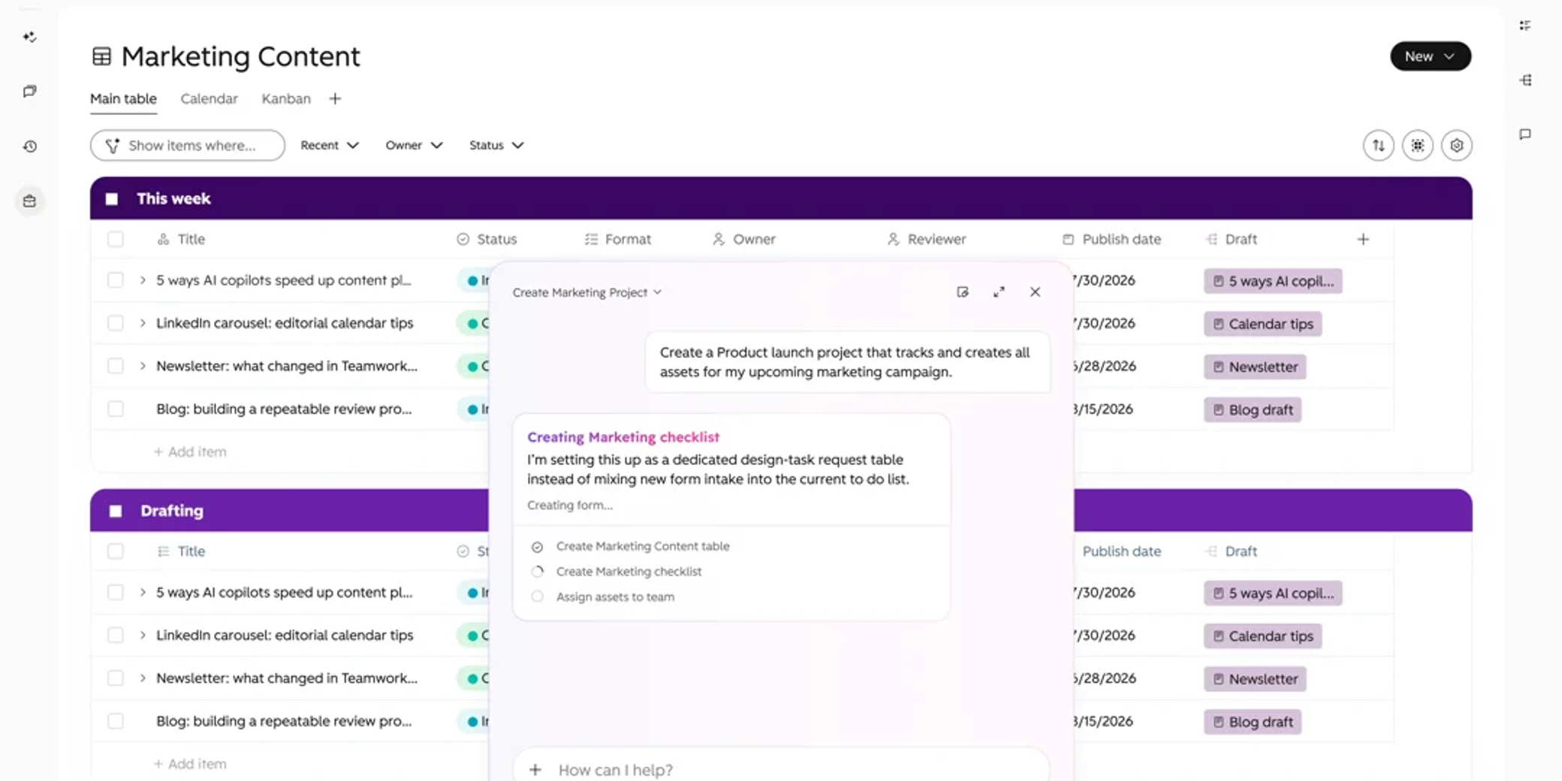Check the Blog row box in This week
Viewport: 1562px width, 781px height.
point(115,409)
